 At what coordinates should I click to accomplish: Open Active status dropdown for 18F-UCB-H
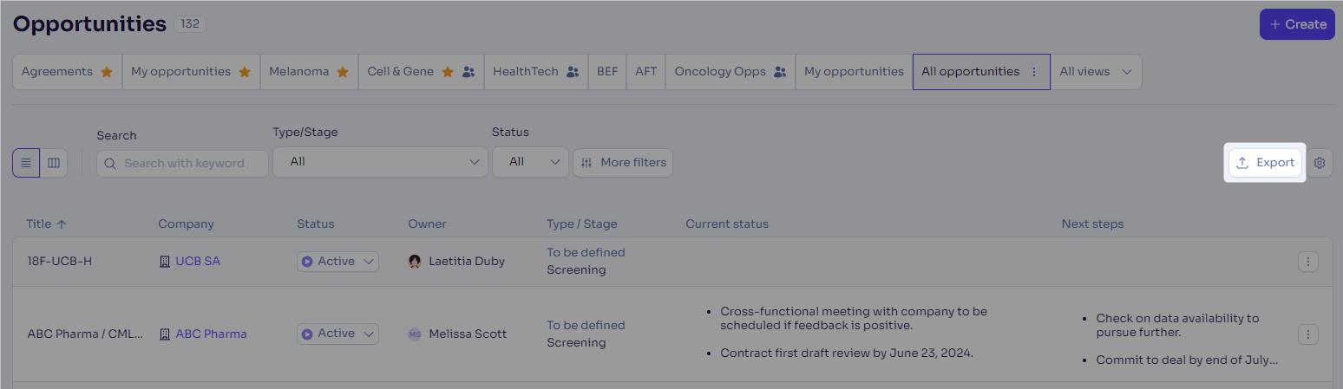(x=338, y=262)
